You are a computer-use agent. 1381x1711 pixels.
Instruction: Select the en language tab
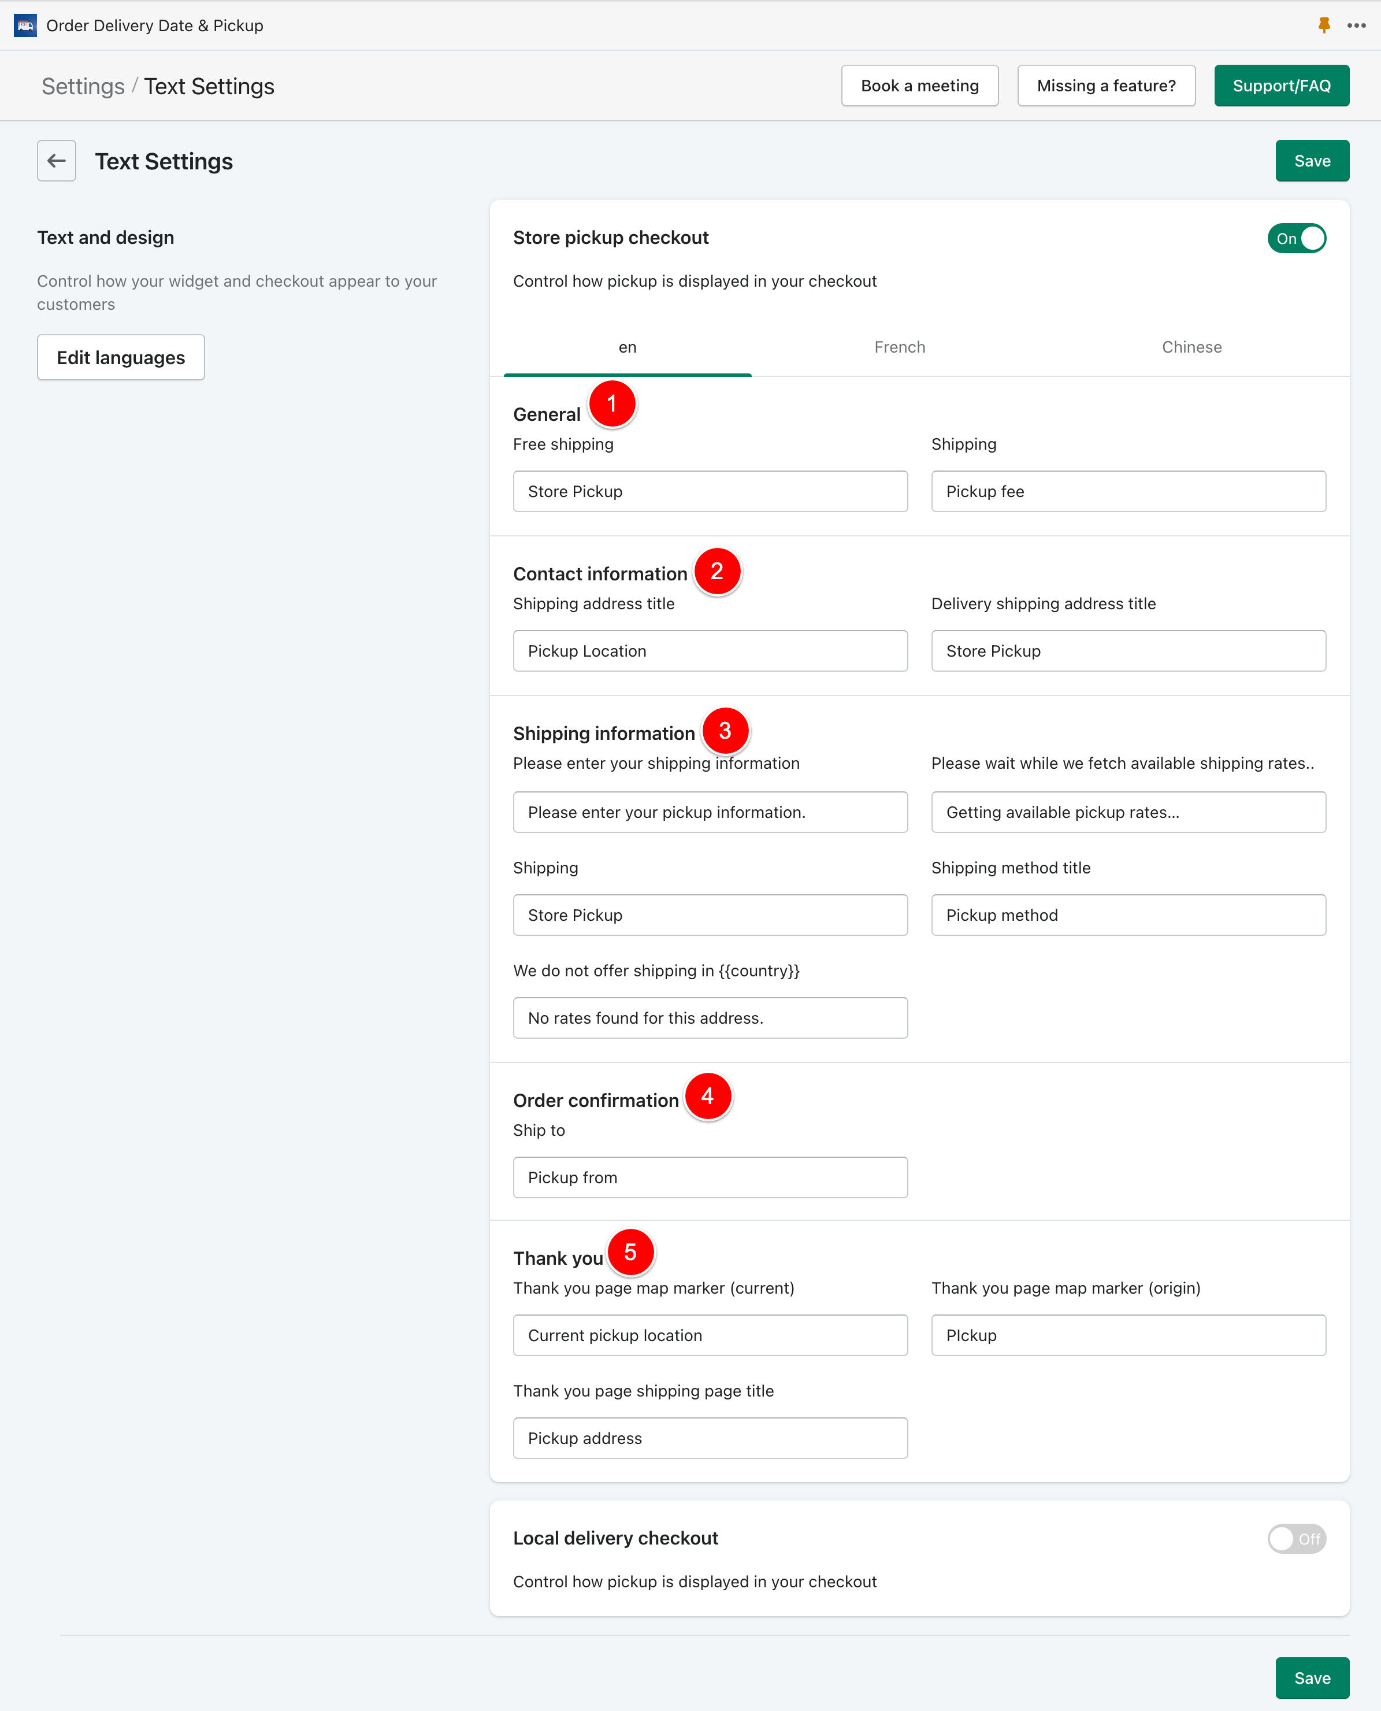(x=627, y=347)
